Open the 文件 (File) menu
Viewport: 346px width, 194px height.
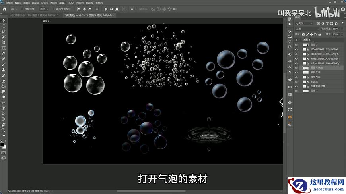9,3
